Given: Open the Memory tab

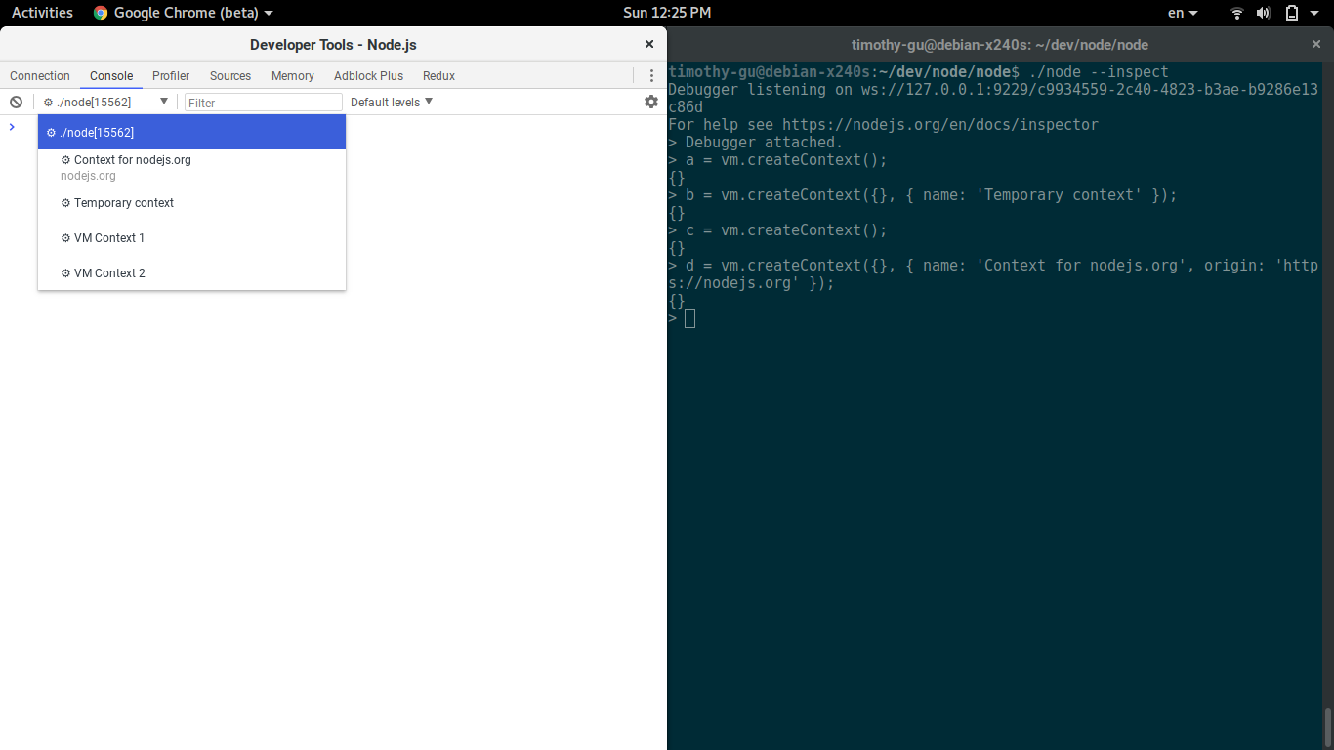Looking at the screenshot, I should pyautogui.click(x=293, y=75).
